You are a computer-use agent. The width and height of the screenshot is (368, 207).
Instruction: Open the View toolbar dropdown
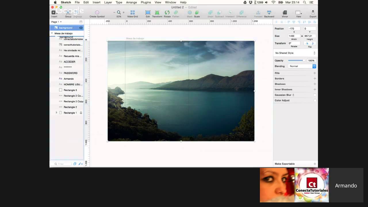tap(299, 12)
